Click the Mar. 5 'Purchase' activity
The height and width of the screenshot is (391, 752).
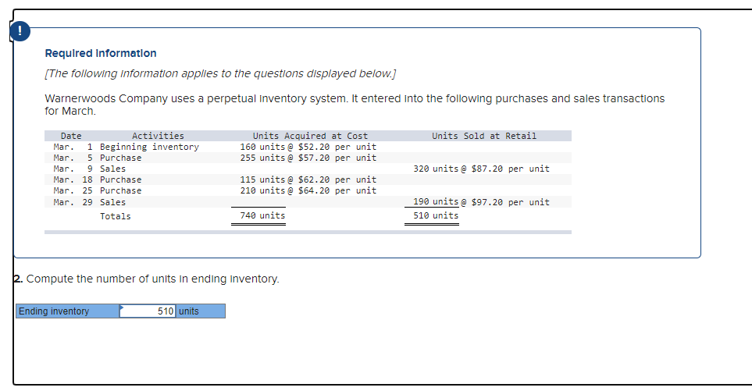pyautogui.click(x=120, y=158)
